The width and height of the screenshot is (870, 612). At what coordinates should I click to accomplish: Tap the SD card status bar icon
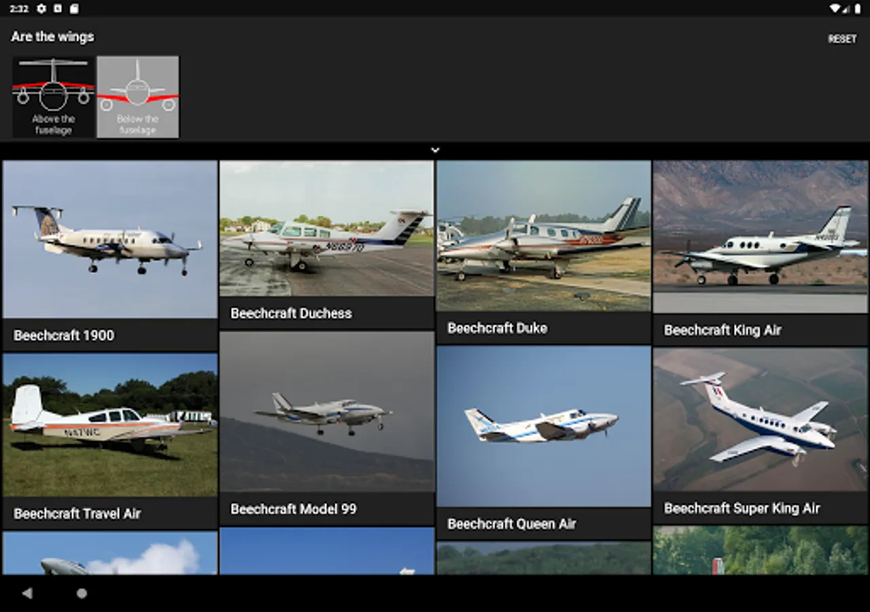tap(74, 9)
